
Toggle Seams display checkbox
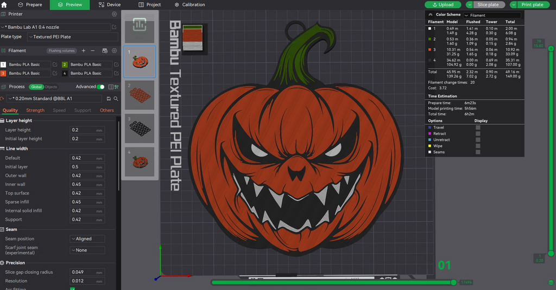[x=478, y=152]
